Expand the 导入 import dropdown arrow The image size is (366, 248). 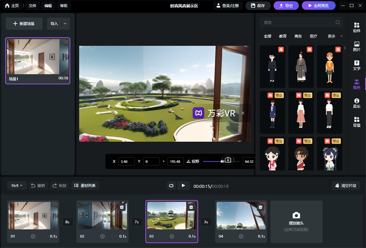click(x=65, y=24)
